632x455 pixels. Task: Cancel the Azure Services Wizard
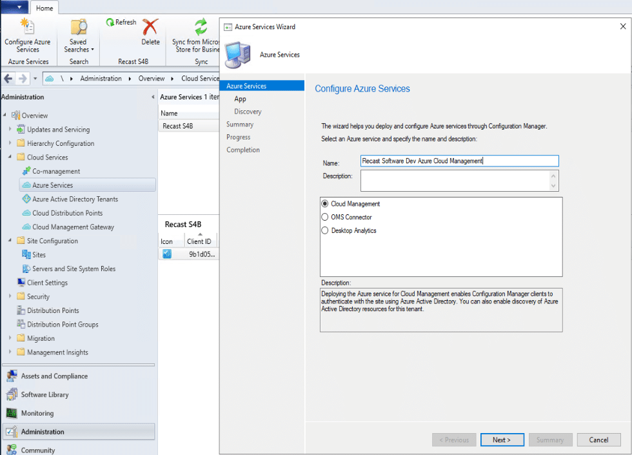point(598,440)
